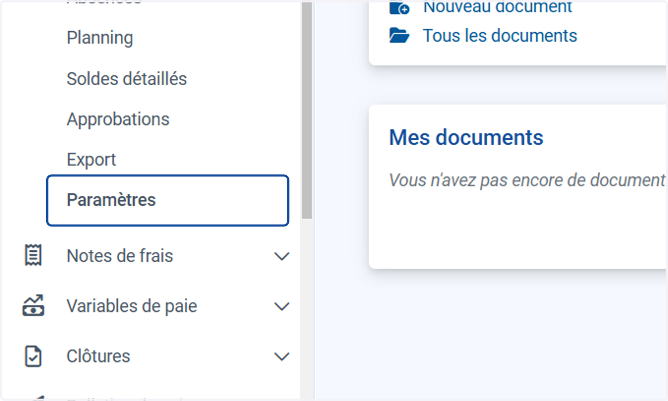Click the Variables de paie money icon
Screen dimensions: 668x401
point(33,306)
